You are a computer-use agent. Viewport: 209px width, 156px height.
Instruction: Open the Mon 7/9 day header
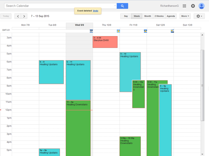[25, 25]
